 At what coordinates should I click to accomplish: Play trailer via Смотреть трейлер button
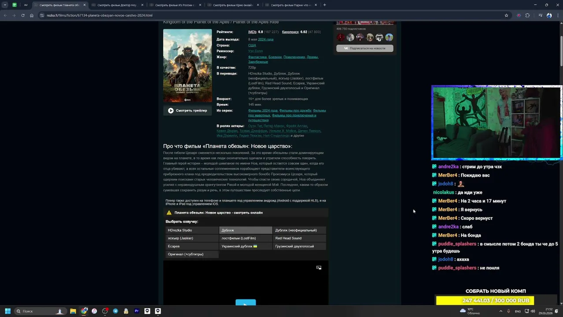tap(187, 111)
